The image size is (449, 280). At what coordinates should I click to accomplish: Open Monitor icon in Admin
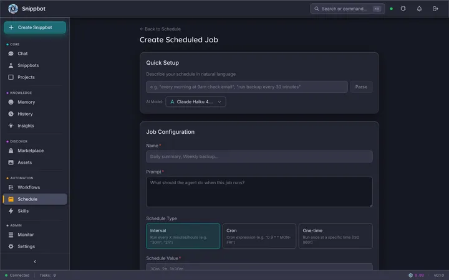[x=11, y=235]
